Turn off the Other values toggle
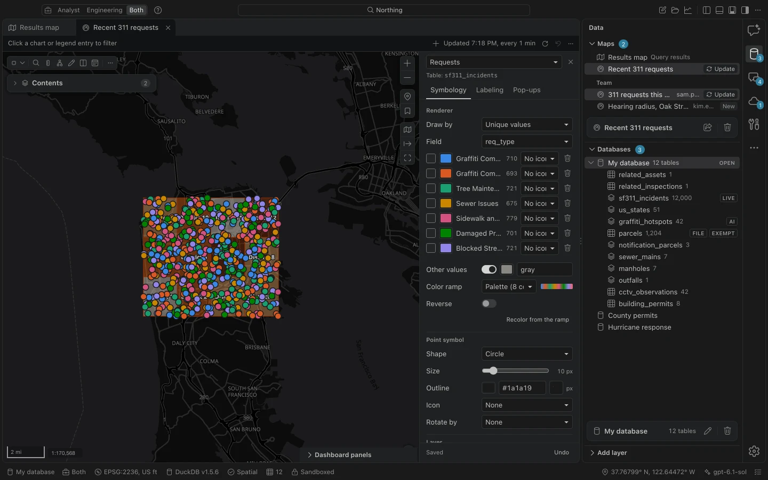The height and width of the screenshot is (480, 768). (x=489, y=269)
